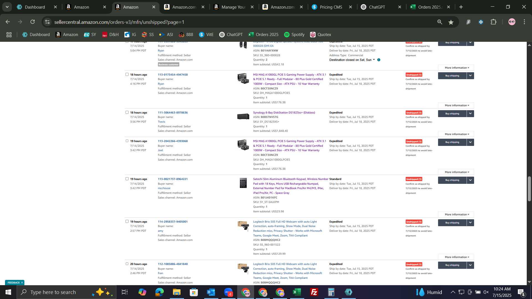This screenshot has width=532, height=299.
Task: Expand Destination closed on Sat, Sun dropdown
Action: [374, 60]
